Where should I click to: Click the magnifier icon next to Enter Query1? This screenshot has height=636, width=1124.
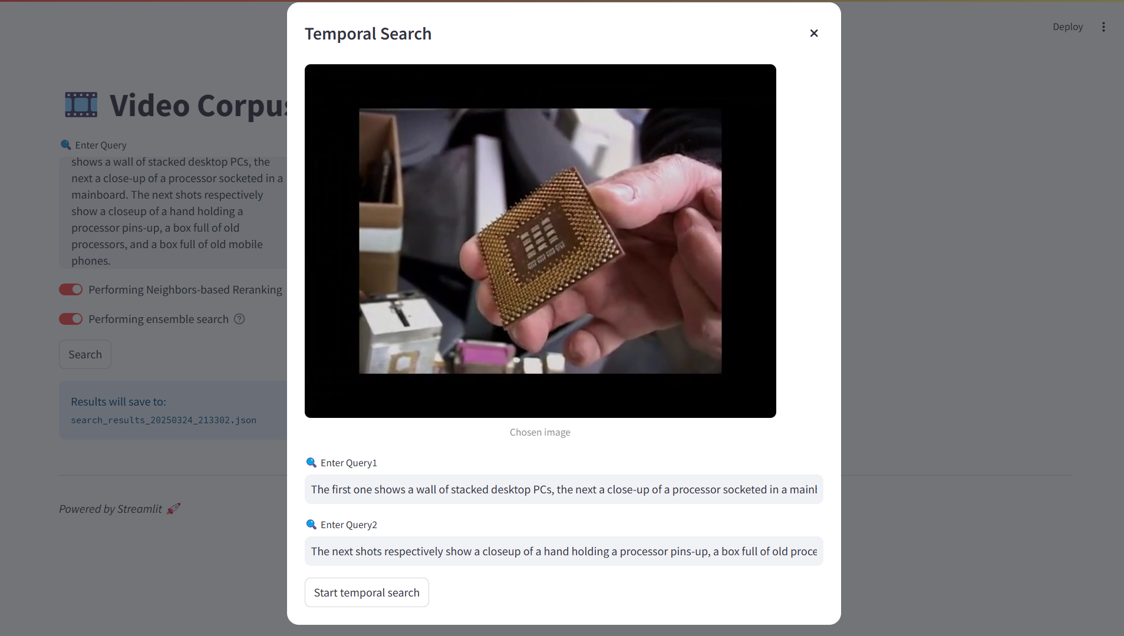point(311,463)
